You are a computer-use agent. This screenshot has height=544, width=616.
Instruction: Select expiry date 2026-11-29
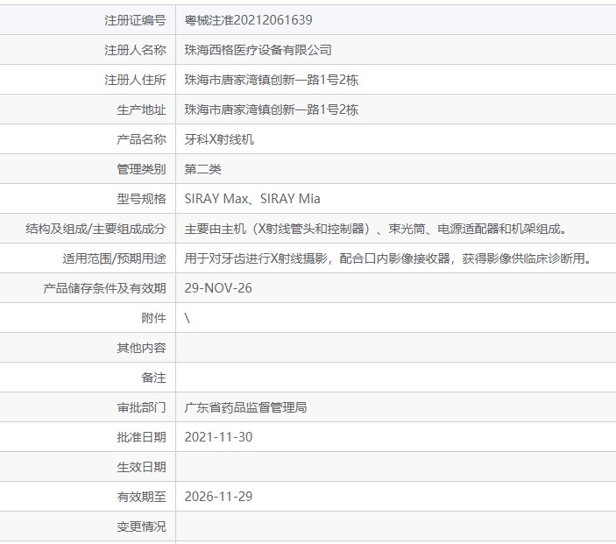click(x=218, y=497)
